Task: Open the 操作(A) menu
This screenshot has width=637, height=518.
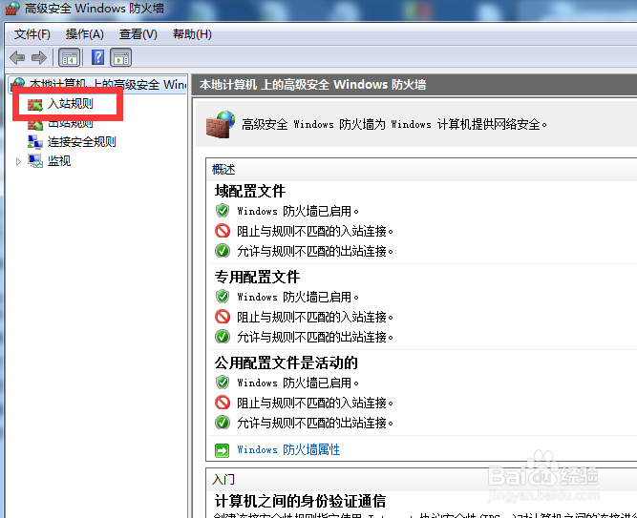Action: (x=84, y=34)
